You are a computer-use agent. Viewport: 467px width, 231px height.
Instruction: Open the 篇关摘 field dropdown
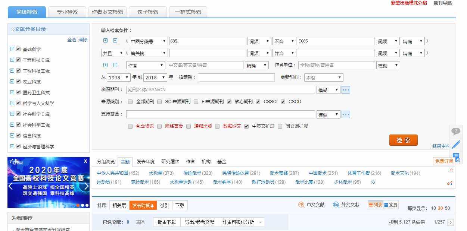coord(148,53)
